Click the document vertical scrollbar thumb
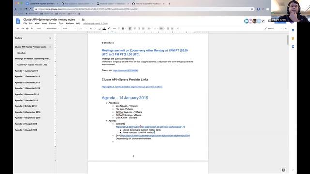Image resolution: width=310 pixels, height=174 pixels. pyautogui.click(x=288, y=40)
